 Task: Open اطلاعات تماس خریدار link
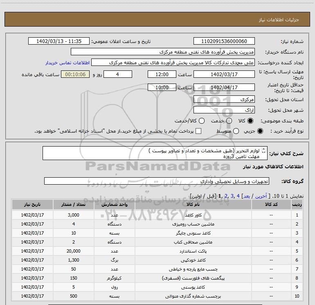tap(67, 63)
